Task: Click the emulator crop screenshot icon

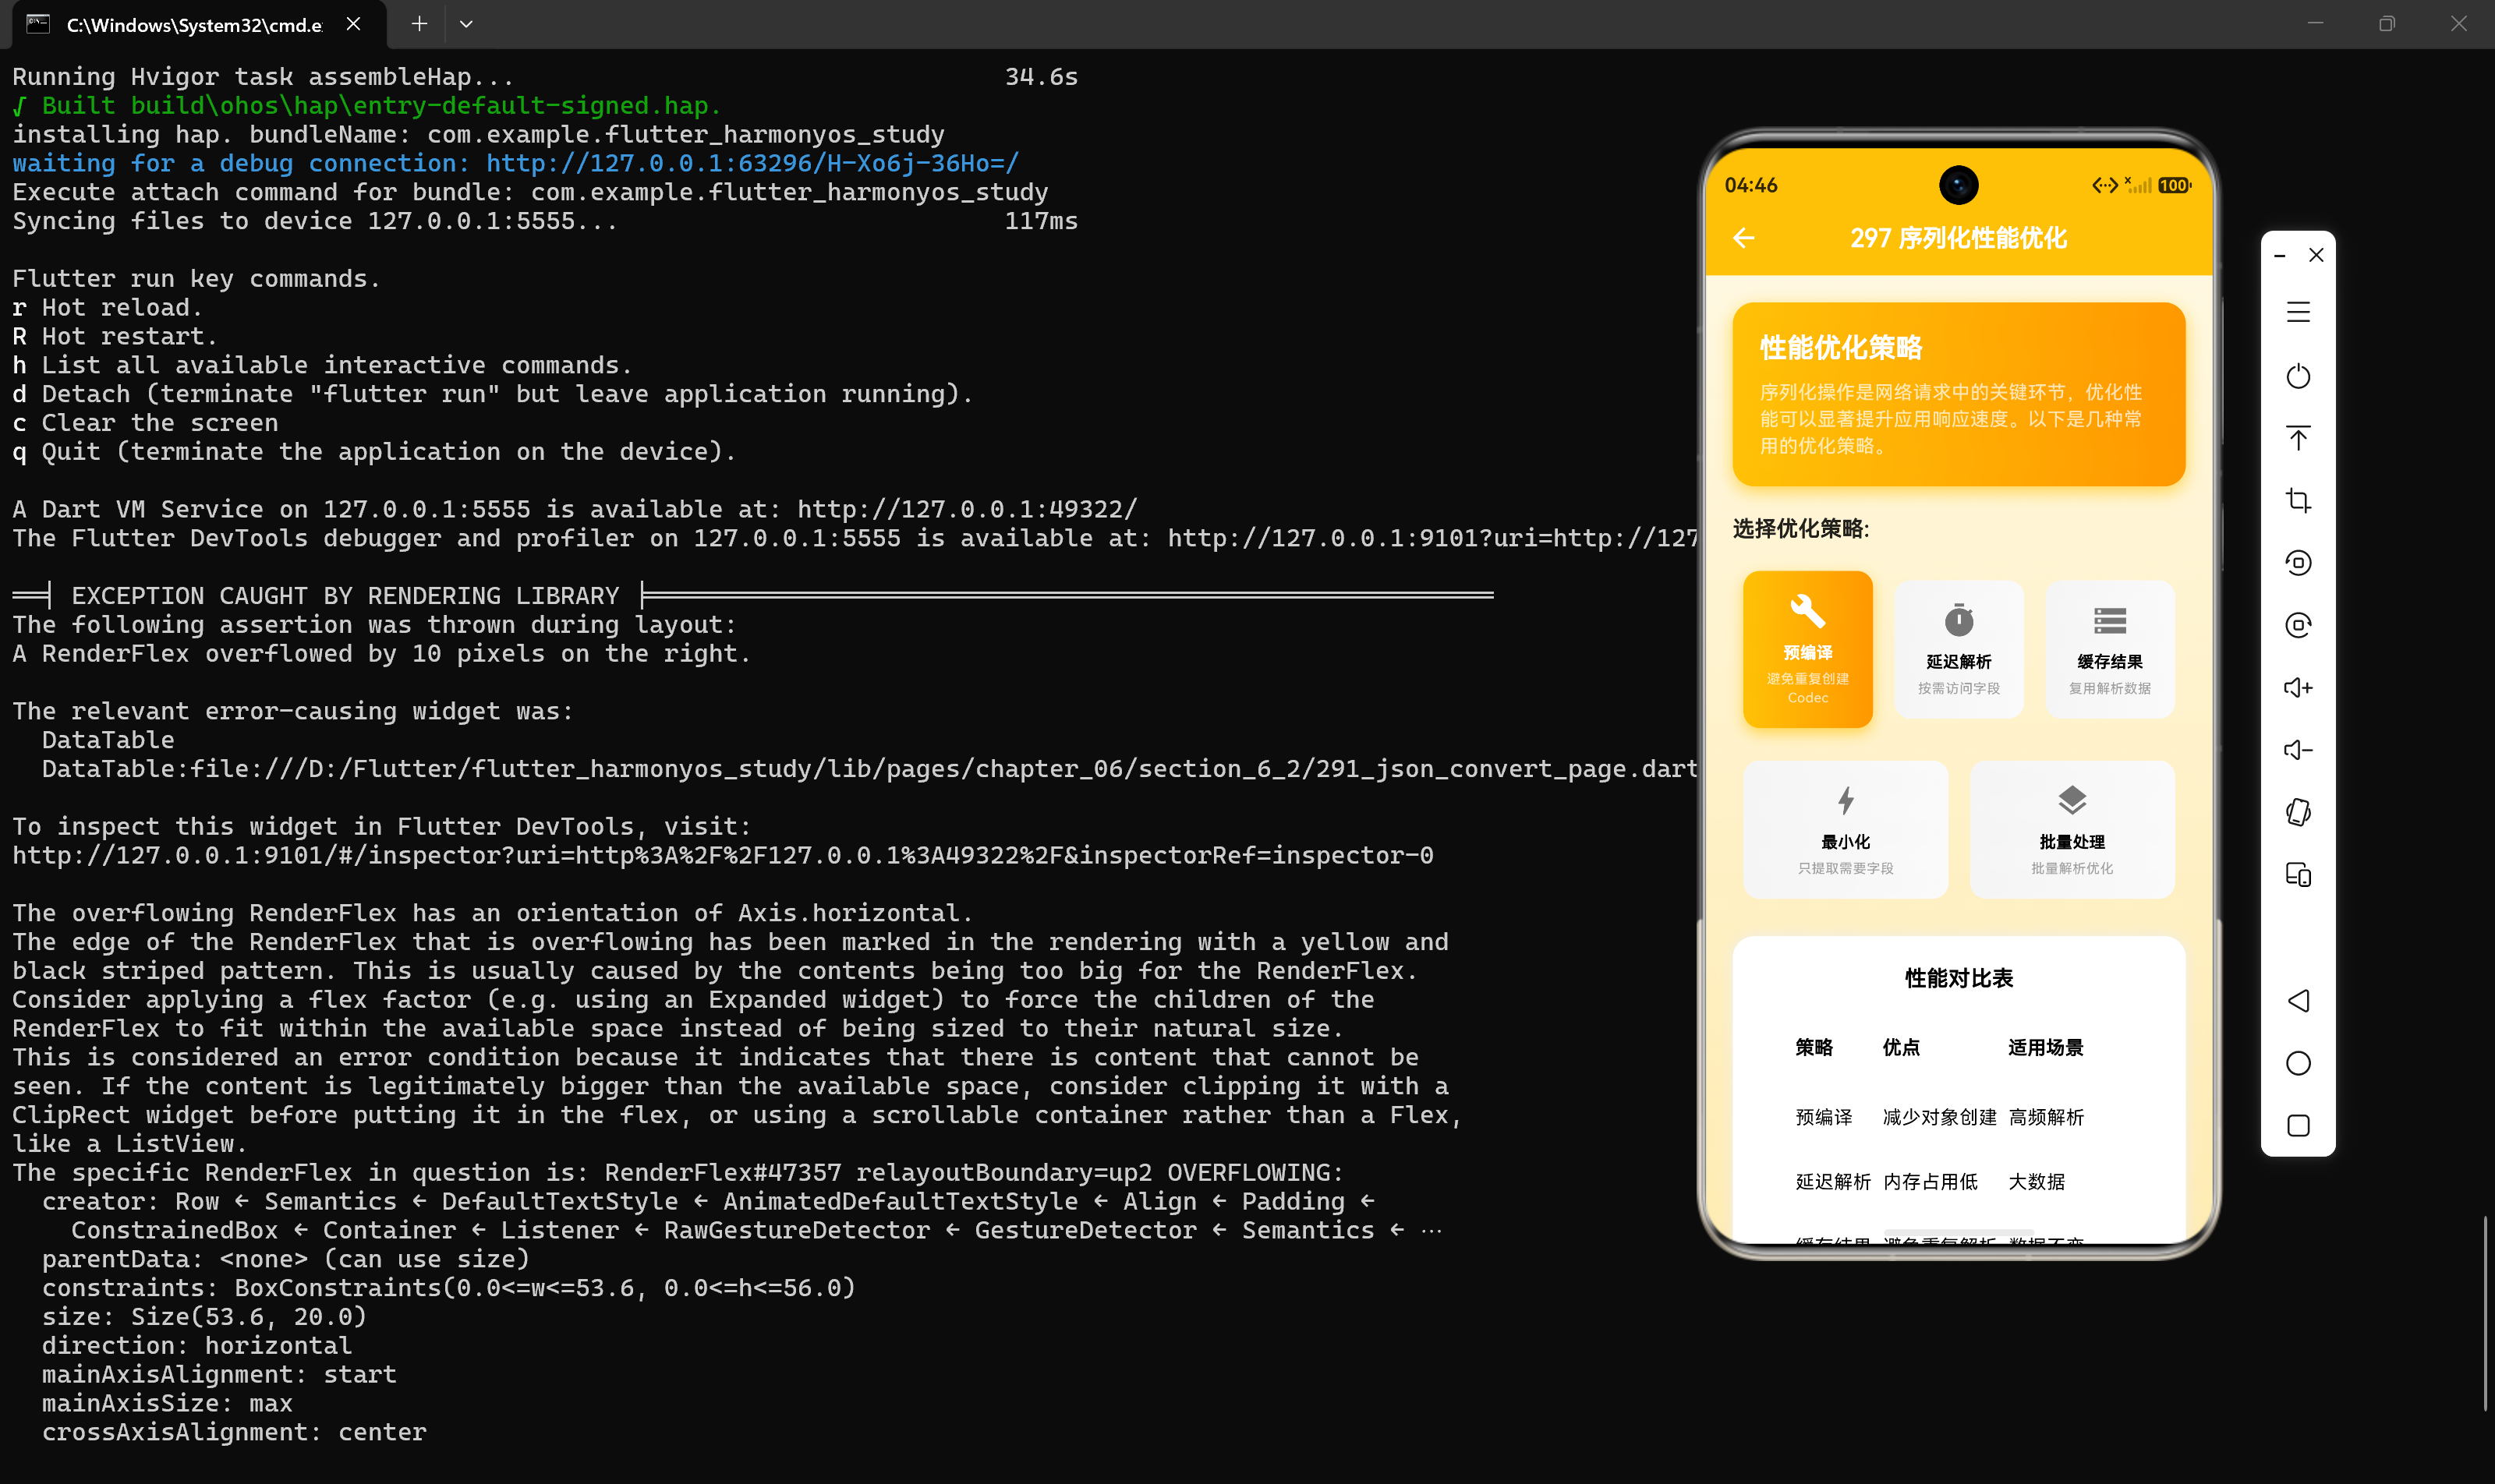Action: [2298, 500]
